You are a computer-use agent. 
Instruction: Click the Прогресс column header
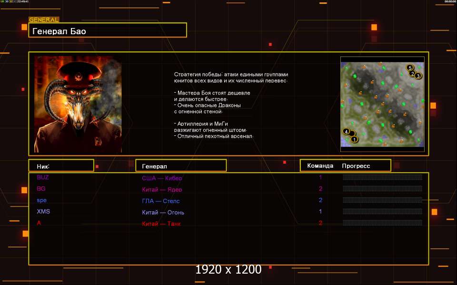pos(356,166)
